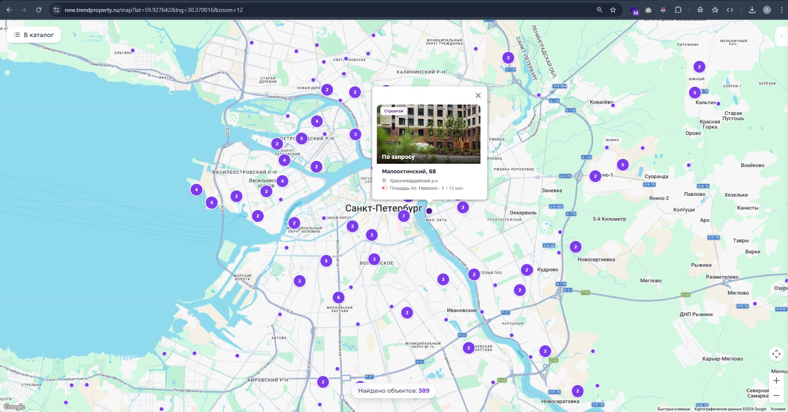The image size is (788, 412).
Task: Zoom in with the map plus button
Action: click(776, 381)
